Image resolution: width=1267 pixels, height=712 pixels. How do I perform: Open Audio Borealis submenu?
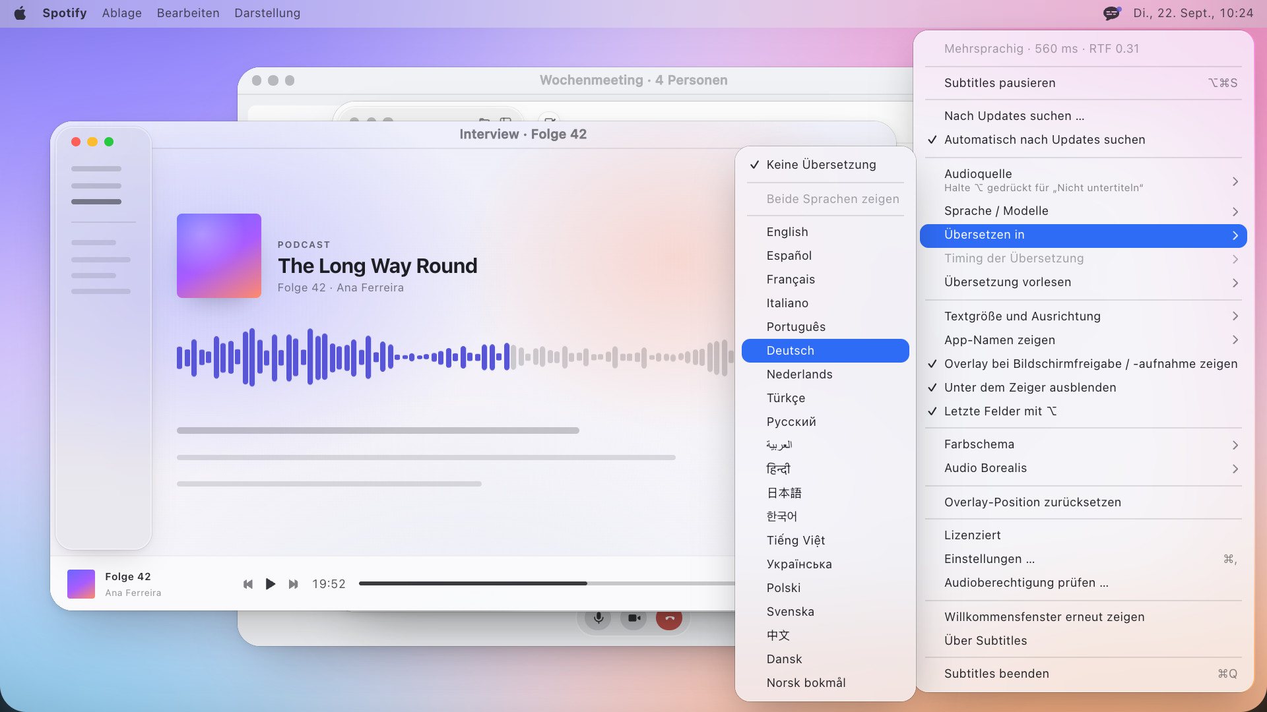pyautogui.click(x=1084, y=468)
